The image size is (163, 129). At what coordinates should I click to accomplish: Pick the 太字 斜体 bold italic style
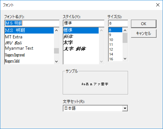[x=81, y=49]
